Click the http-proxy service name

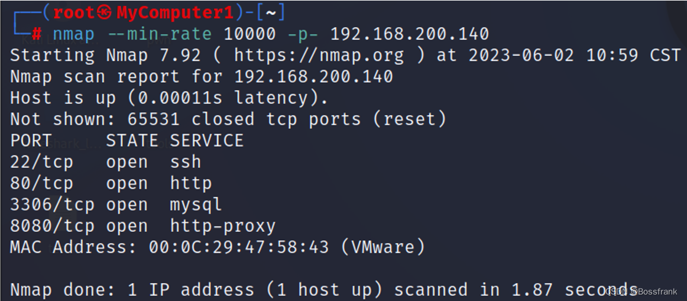pos(222,226)
